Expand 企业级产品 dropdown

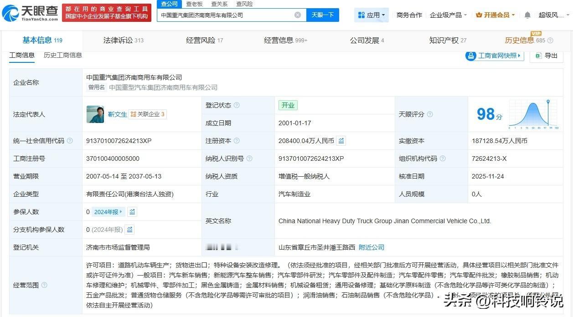(448, 15)
